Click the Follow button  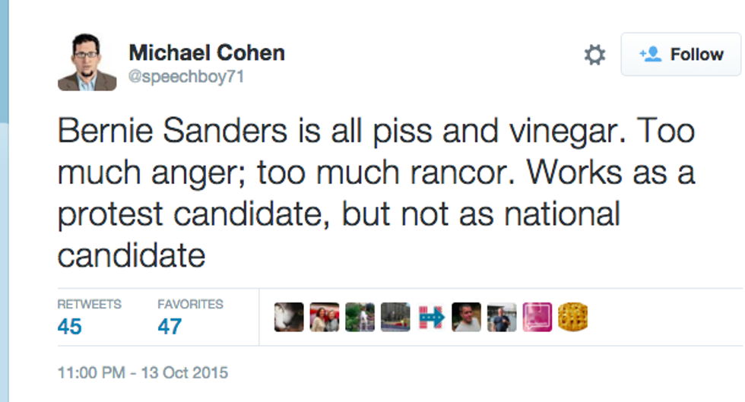(x=682, y=55)
